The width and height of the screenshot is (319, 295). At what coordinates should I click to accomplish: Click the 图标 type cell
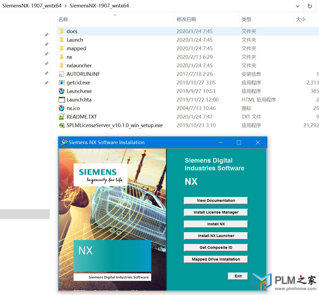point(246,108)
